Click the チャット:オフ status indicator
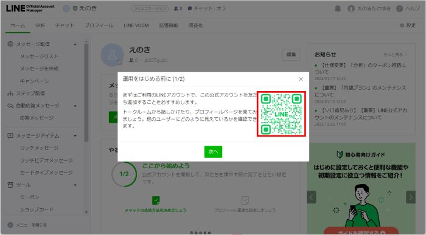 click(x=207, y=9)
